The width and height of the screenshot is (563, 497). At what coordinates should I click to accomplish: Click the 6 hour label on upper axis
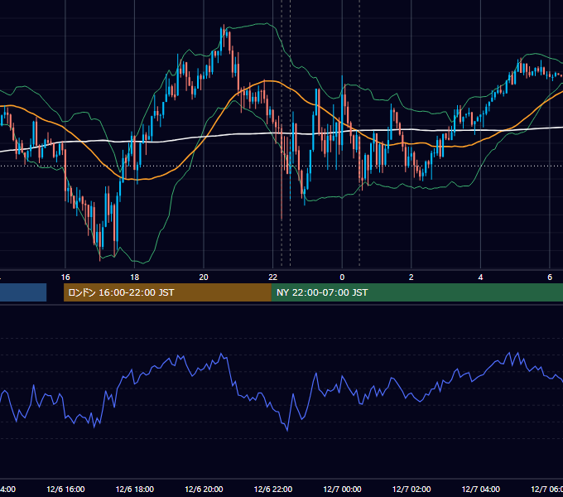(x=550, y=277)
